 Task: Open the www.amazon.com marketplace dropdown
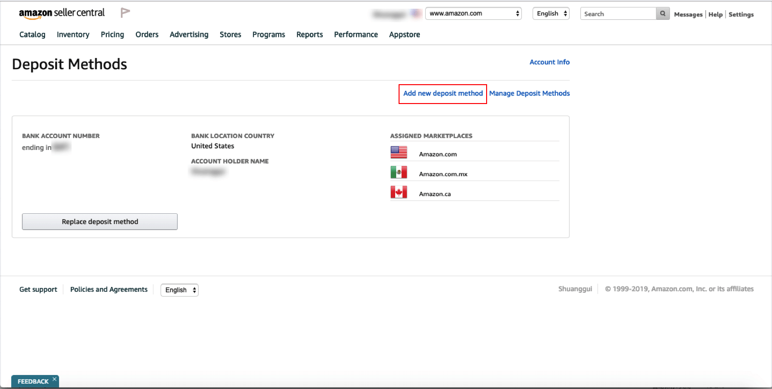pyautogui.click(x=473, y=14)
